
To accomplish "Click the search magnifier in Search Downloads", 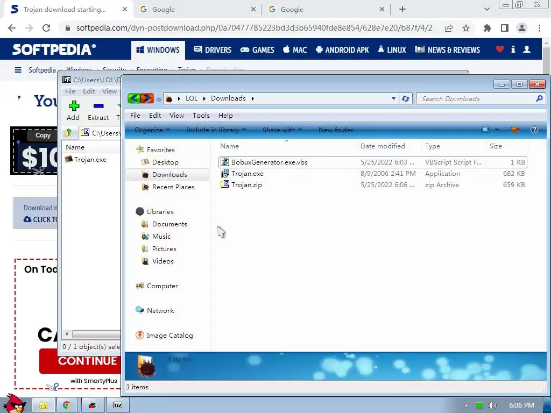I will (539, 99).
